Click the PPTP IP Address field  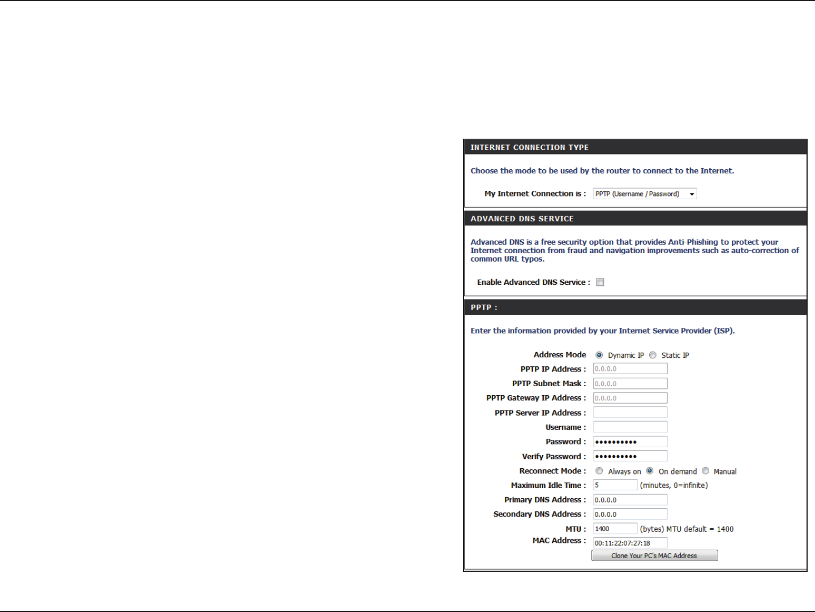coord(630,369)
